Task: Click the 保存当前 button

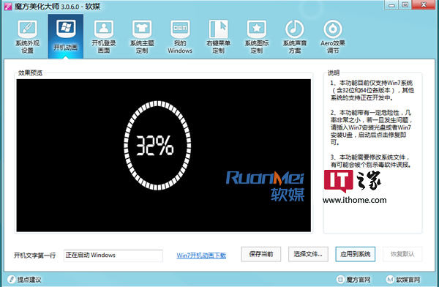Action: click(x=261, y=254)
